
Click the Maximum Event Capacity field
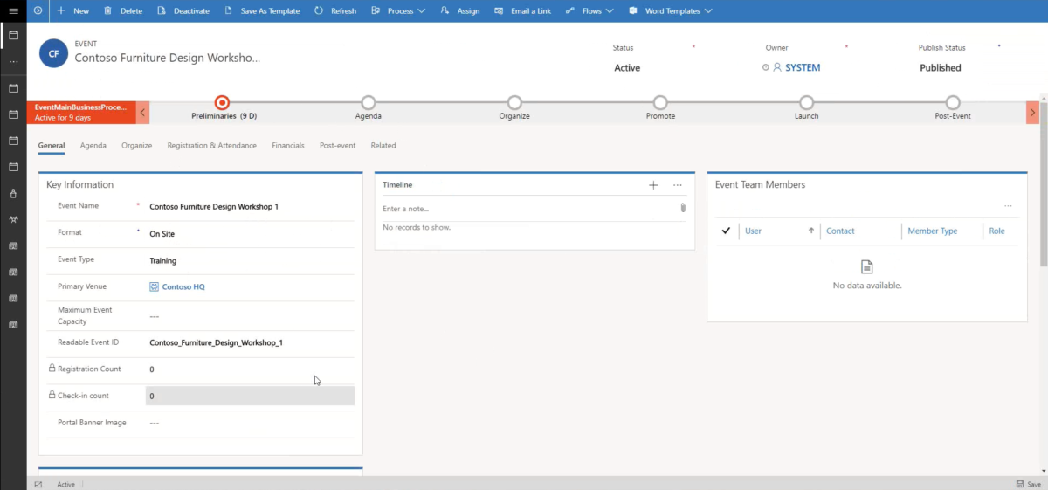tap(252, 316)
